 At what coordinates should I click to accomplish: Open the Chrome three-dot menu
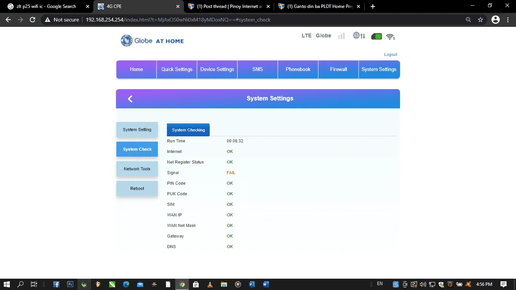pos(508,20)
